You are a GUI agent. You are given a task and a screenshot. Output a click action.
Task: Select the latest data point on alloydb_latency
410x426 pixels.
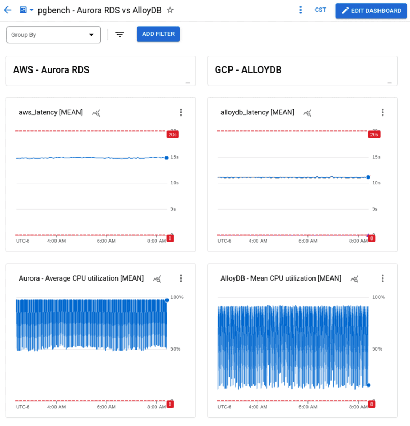pos(368,177)
